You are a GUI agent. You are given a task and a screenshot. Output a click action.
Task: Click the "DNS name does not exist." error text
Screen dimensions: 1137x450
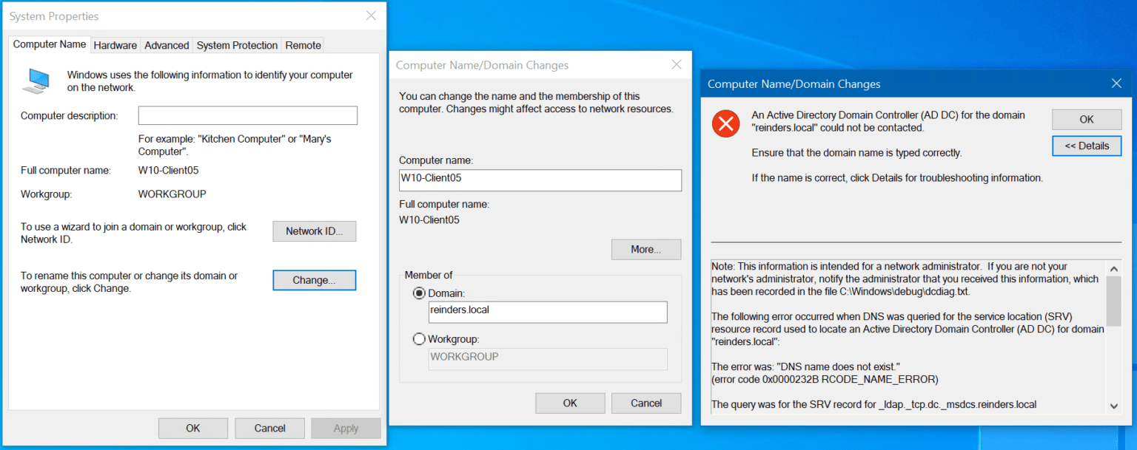[x=805, y=367]
